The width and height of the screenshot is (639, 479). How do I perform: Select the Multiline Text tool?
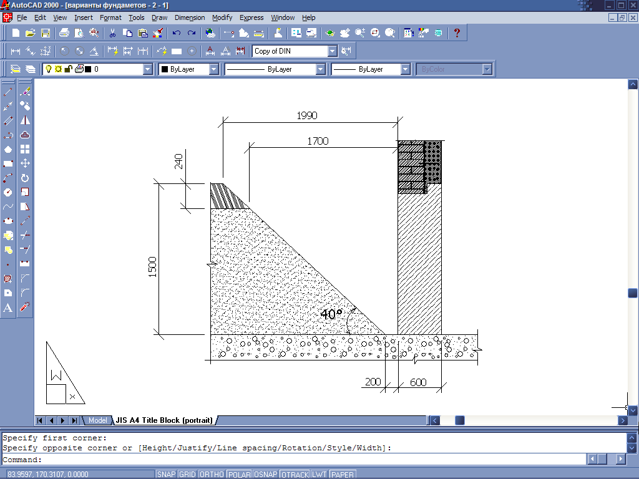pyautogui.click(x=8, y=307)
